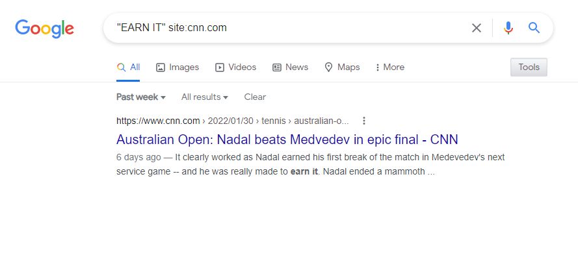
Task: Click the Maps pin icon
Action: pos(328,67)
